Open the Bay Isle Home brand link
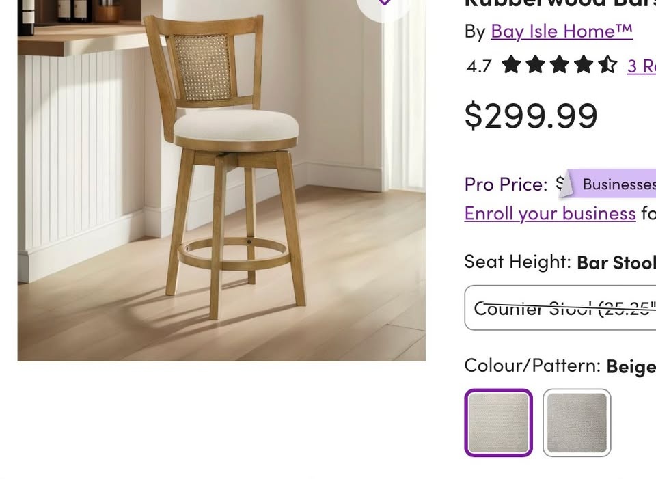This screenshot has height=479, width=656. 562,31
